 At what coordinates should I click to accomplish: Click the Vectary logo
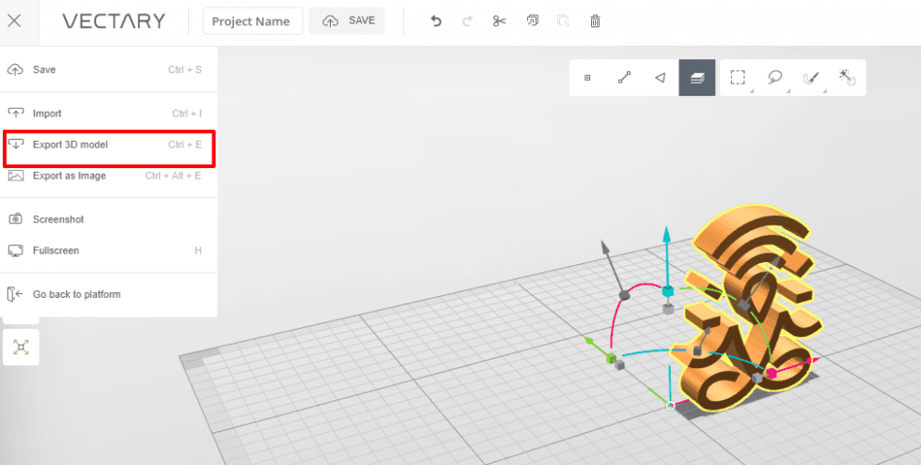pos(114,21)
